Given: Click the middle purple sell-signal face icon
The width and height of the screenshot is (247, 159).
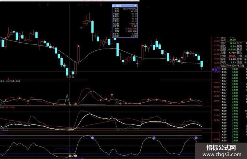Looking at the screenshot, I should pyautogui.click(x=154, y=138).
